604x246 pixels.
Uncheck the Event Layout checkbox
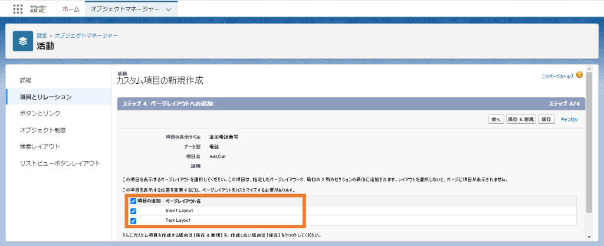(133, 211)
